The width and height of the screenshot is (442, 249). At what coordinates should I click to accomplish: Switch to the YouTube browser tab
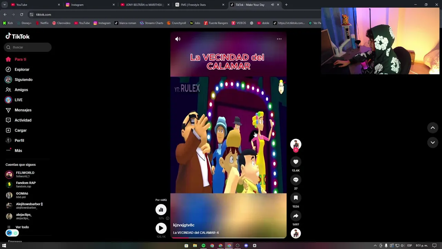[35, 5]
